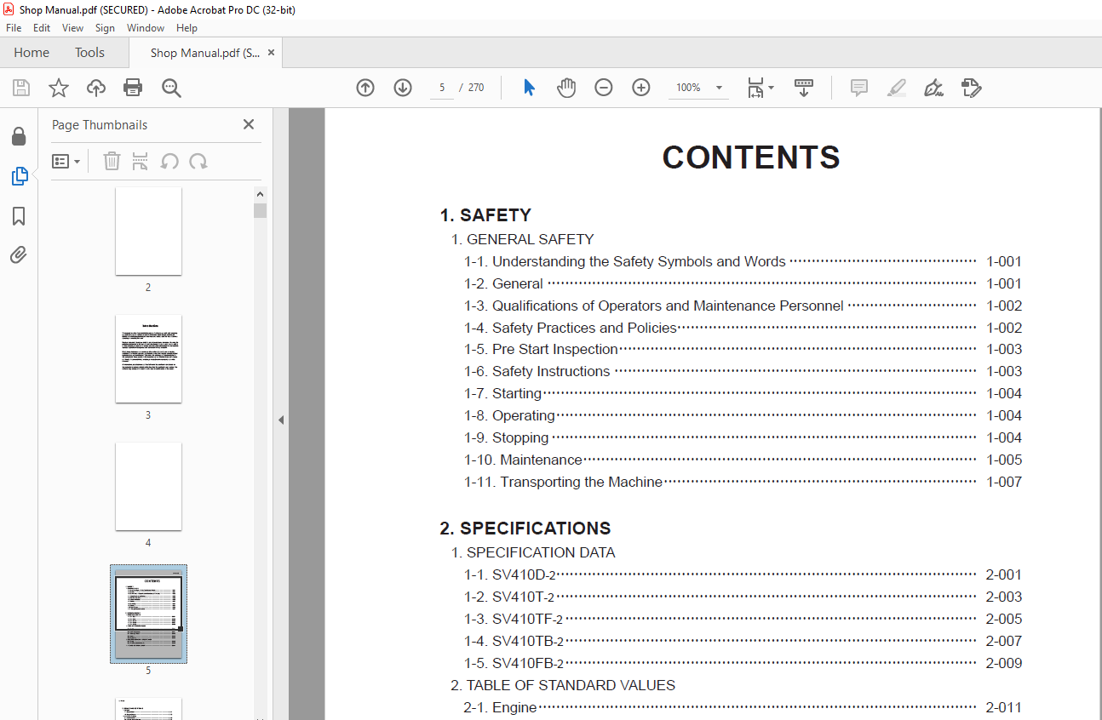Select page 2 thumbnail
Viewport: 1102px width, 720px height.
(x=148, y=231)
